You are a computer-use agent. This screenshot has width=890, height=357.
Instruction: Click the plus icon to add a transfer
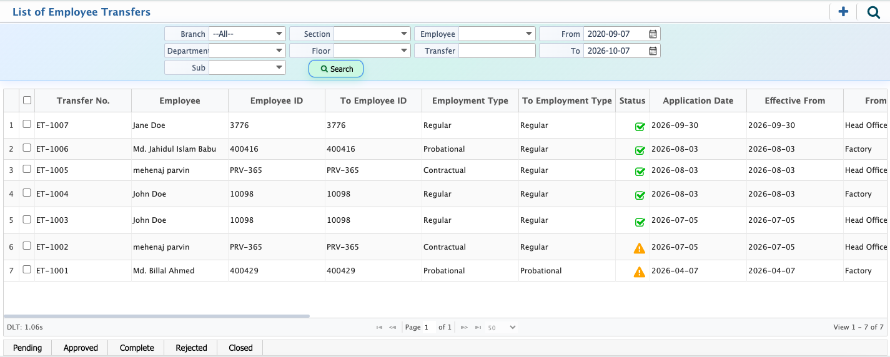(843, 11)
